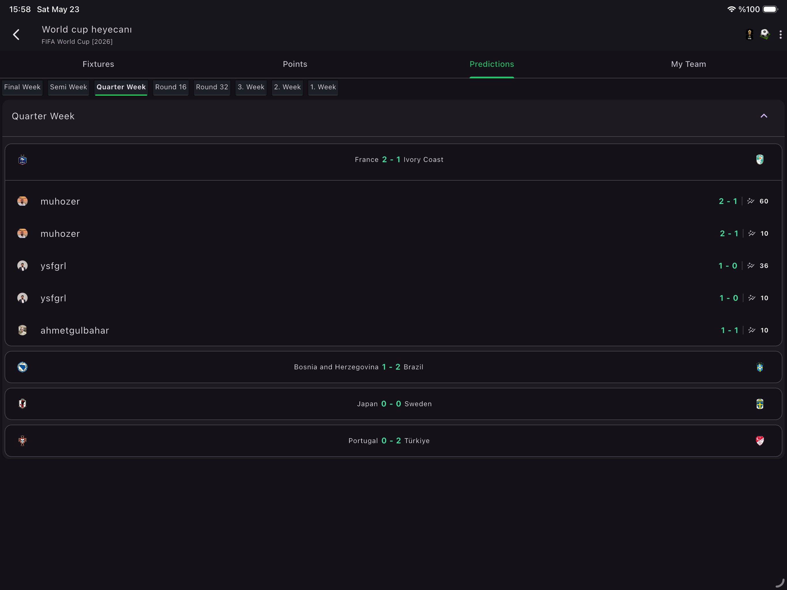
Task: Tap the league title World cup heyecanı
Action: click(x=87, y=30)
